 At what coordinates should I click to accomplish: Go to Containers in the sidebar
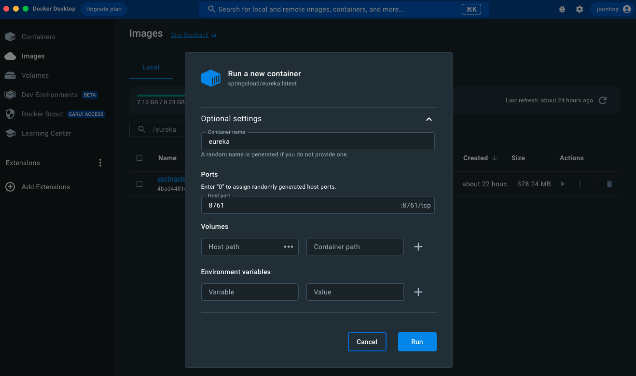click(39, 37)
